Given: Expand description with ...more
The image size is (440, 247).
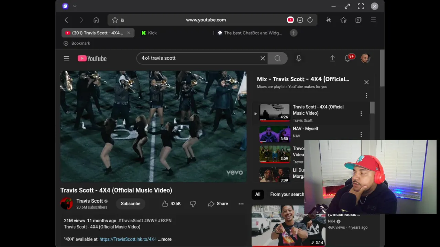Looking at the screenshot, I should 165,239.
